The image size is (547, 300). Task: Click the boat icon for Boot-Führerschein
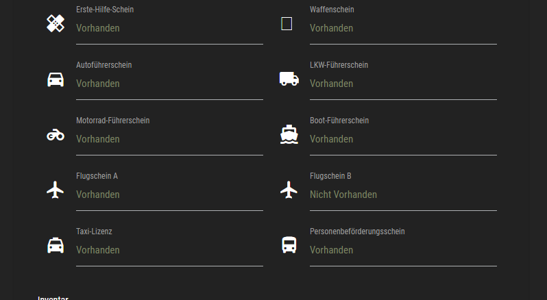289,134
